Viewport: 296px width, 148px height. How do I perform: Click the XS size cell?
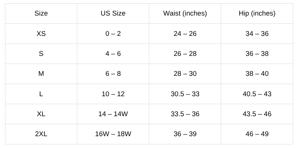point(41,34)
